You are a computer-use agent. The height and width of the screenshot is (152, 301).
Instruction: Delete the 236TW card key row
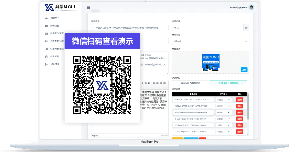(x=239, y=106)
